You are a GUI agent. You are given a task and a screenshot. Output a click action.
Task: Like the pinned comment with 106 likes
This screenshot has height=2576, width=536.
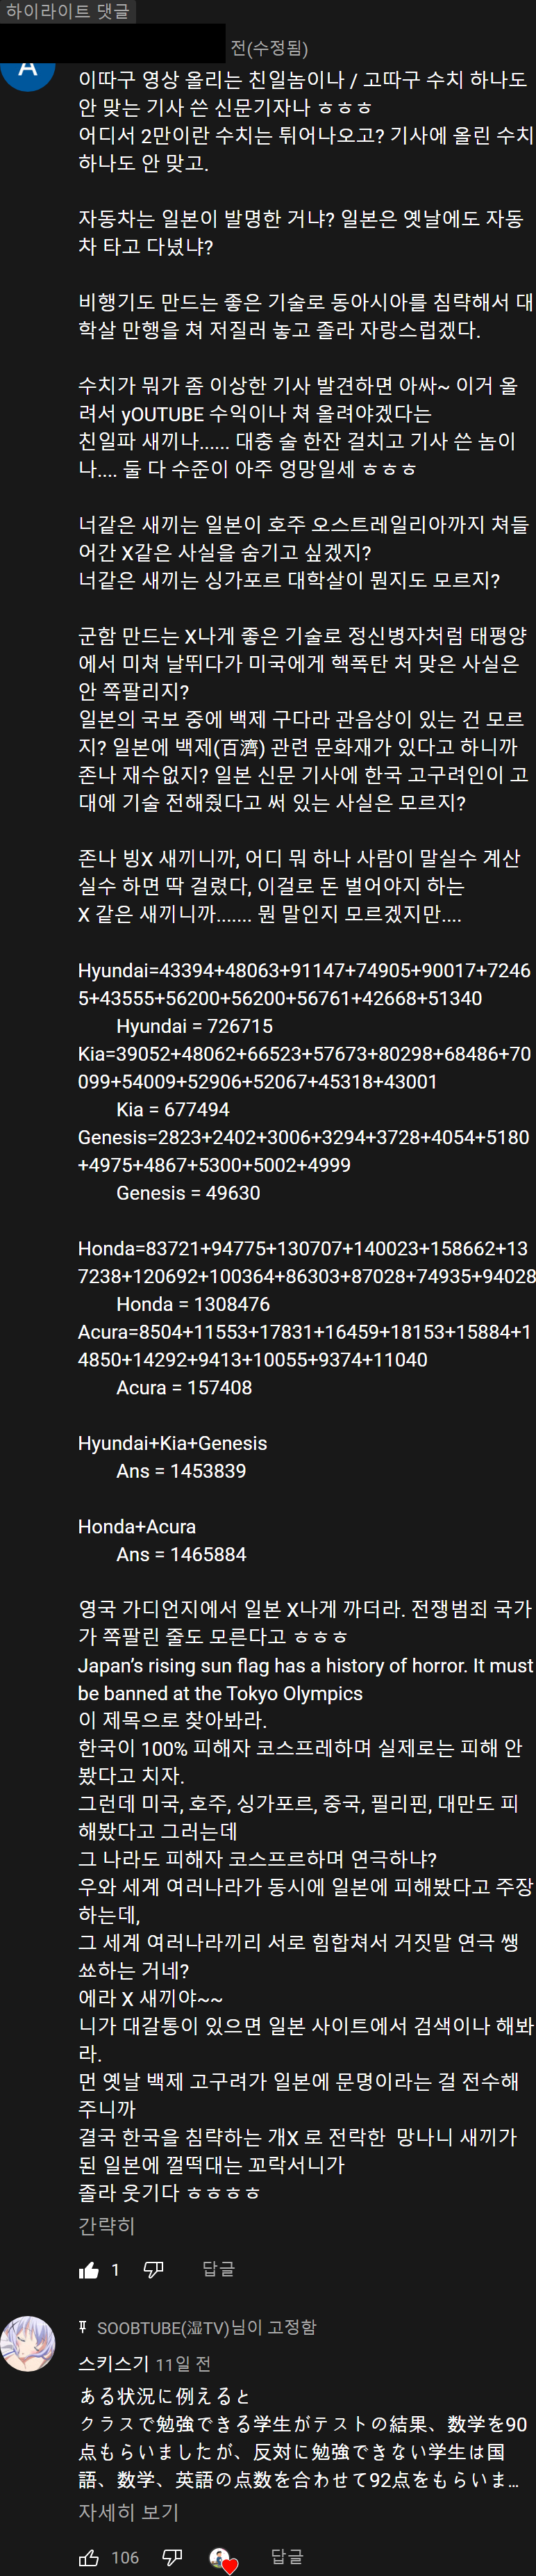pyautogui.click(x=89, y=2557)
